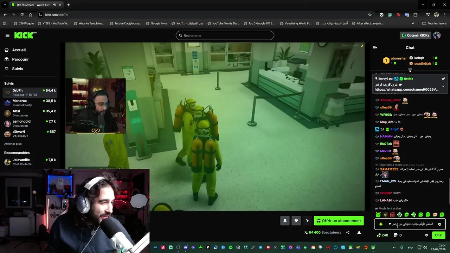Click kehqh in gift leaderboard
Viewport: 450px width, 253px height.
(419, 58)
